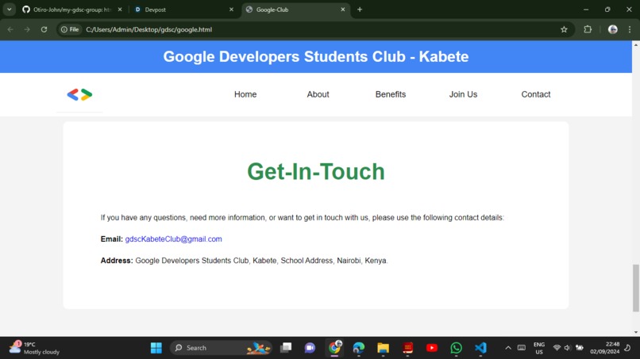Open the Contact nav link

[x=536, y=94]
